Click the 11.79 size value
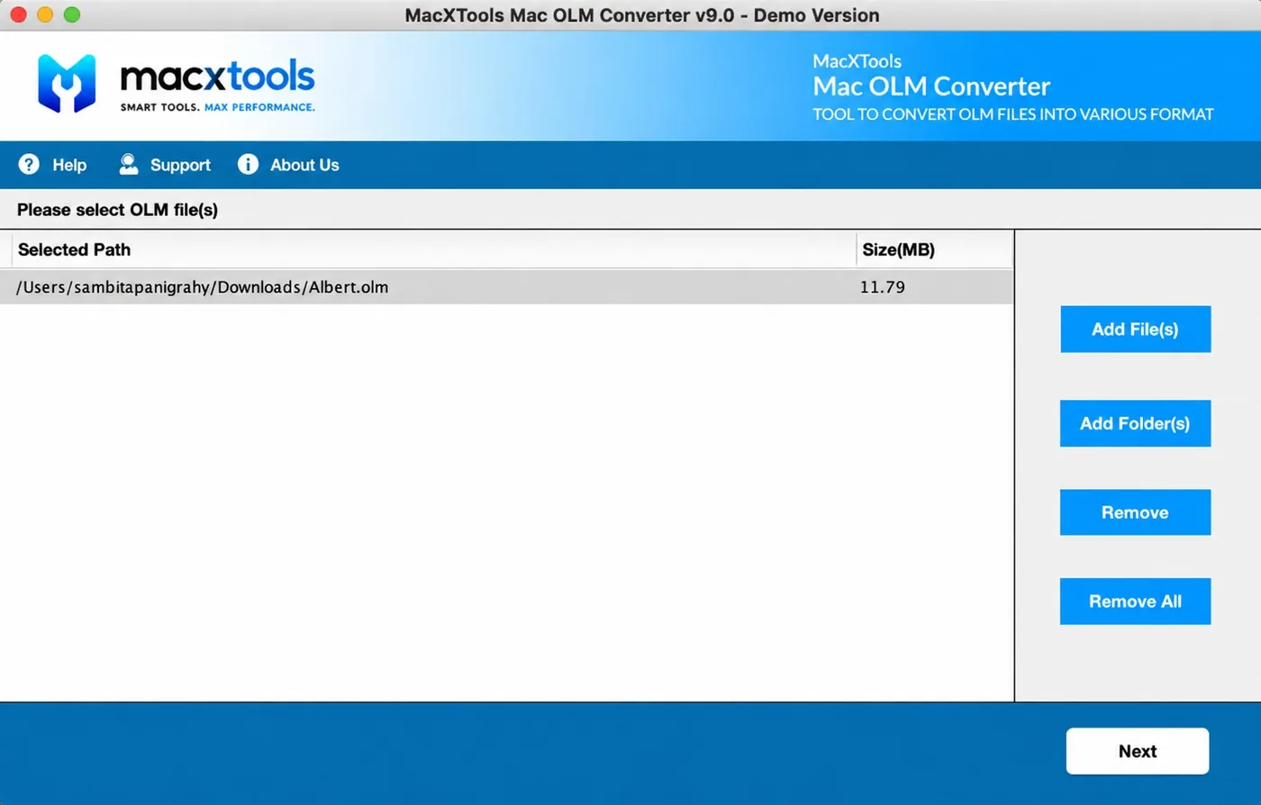Viewport: 1261px width, 805px height. pos(883,287)
